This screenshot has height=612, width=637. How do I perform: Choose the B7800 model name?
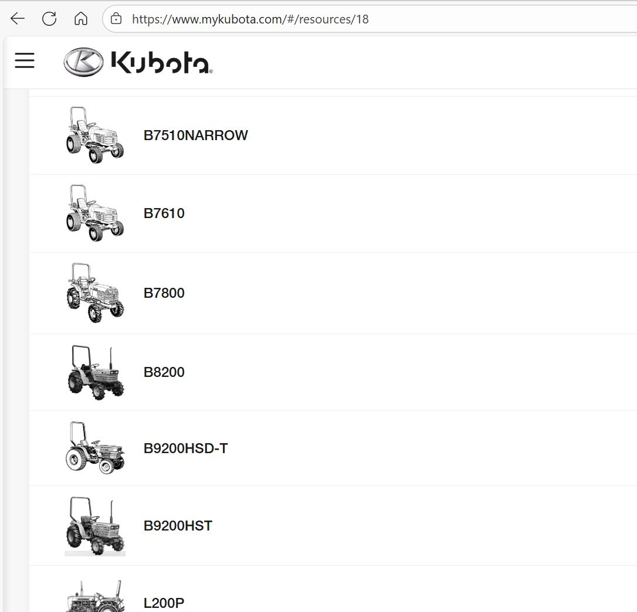(164, 293)
